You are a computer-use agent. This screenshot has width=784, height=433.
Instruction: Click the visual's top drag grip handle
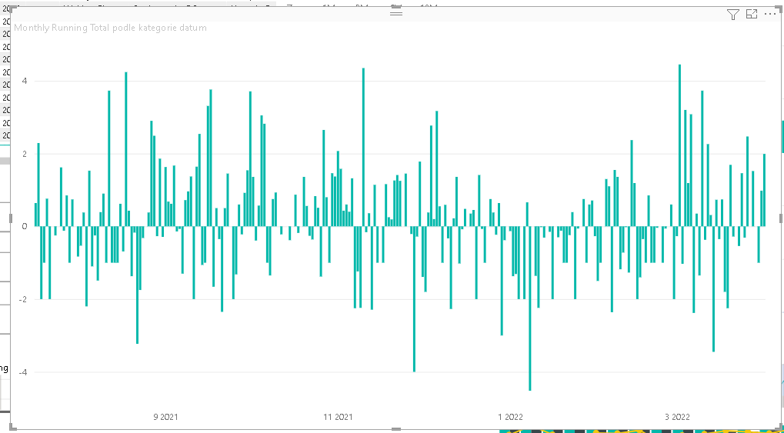point(396,12)
